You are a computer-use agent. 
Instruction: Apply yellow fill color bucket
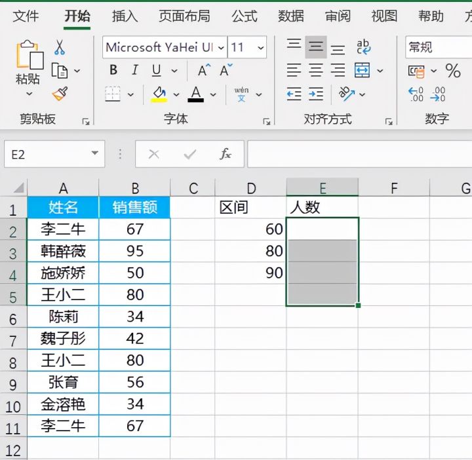pyautogui.click(x=159, y=94)
